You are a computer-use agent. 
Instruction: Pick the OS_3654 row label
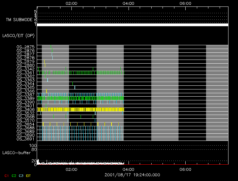26,124
